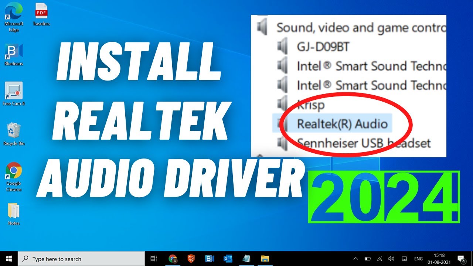This screenshot has width=473, height=266.
Task: Switch to Chrome on the taskbar
Action: point(173,259)
